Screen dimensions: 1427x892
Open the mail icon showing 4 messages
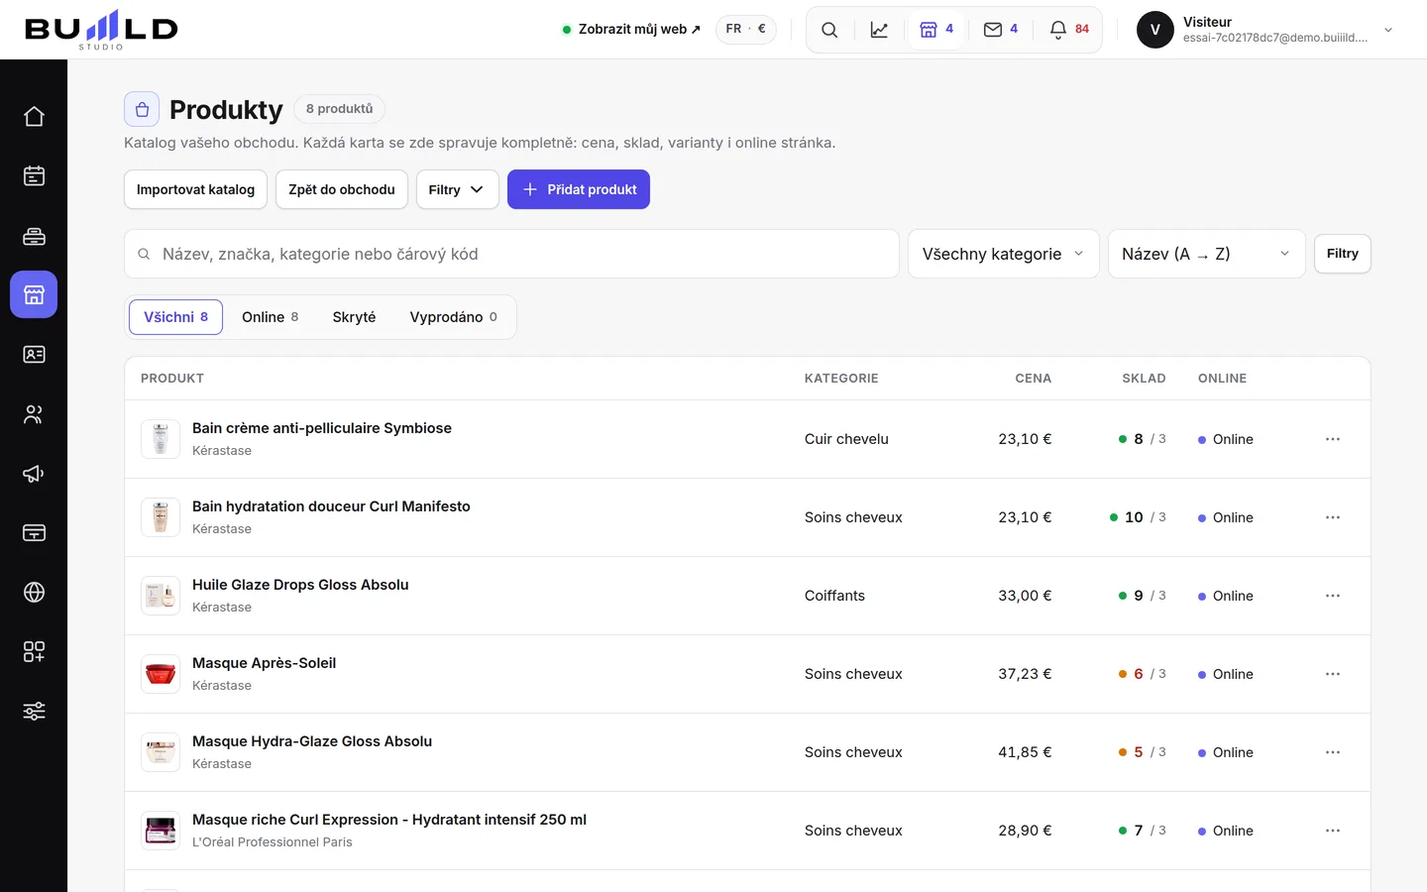coord(1001,30)
